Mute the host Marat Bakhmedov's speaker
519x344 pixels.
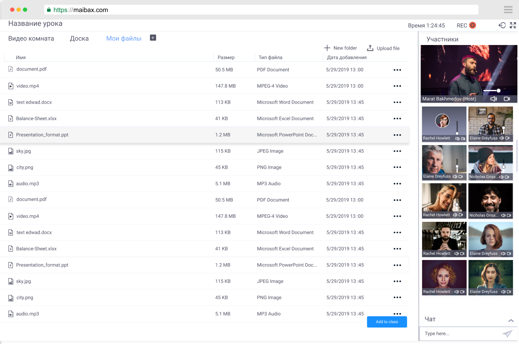[494, 99]
